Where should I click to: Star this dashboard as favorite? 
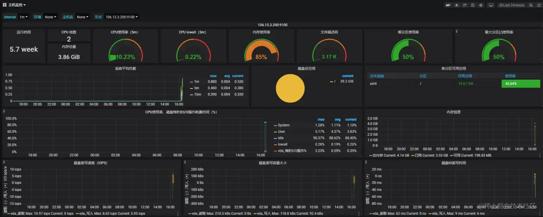[x=457, y=5]
